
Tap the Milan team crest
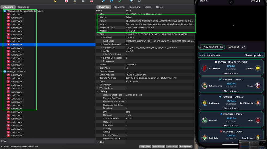[x=258, y=121]
